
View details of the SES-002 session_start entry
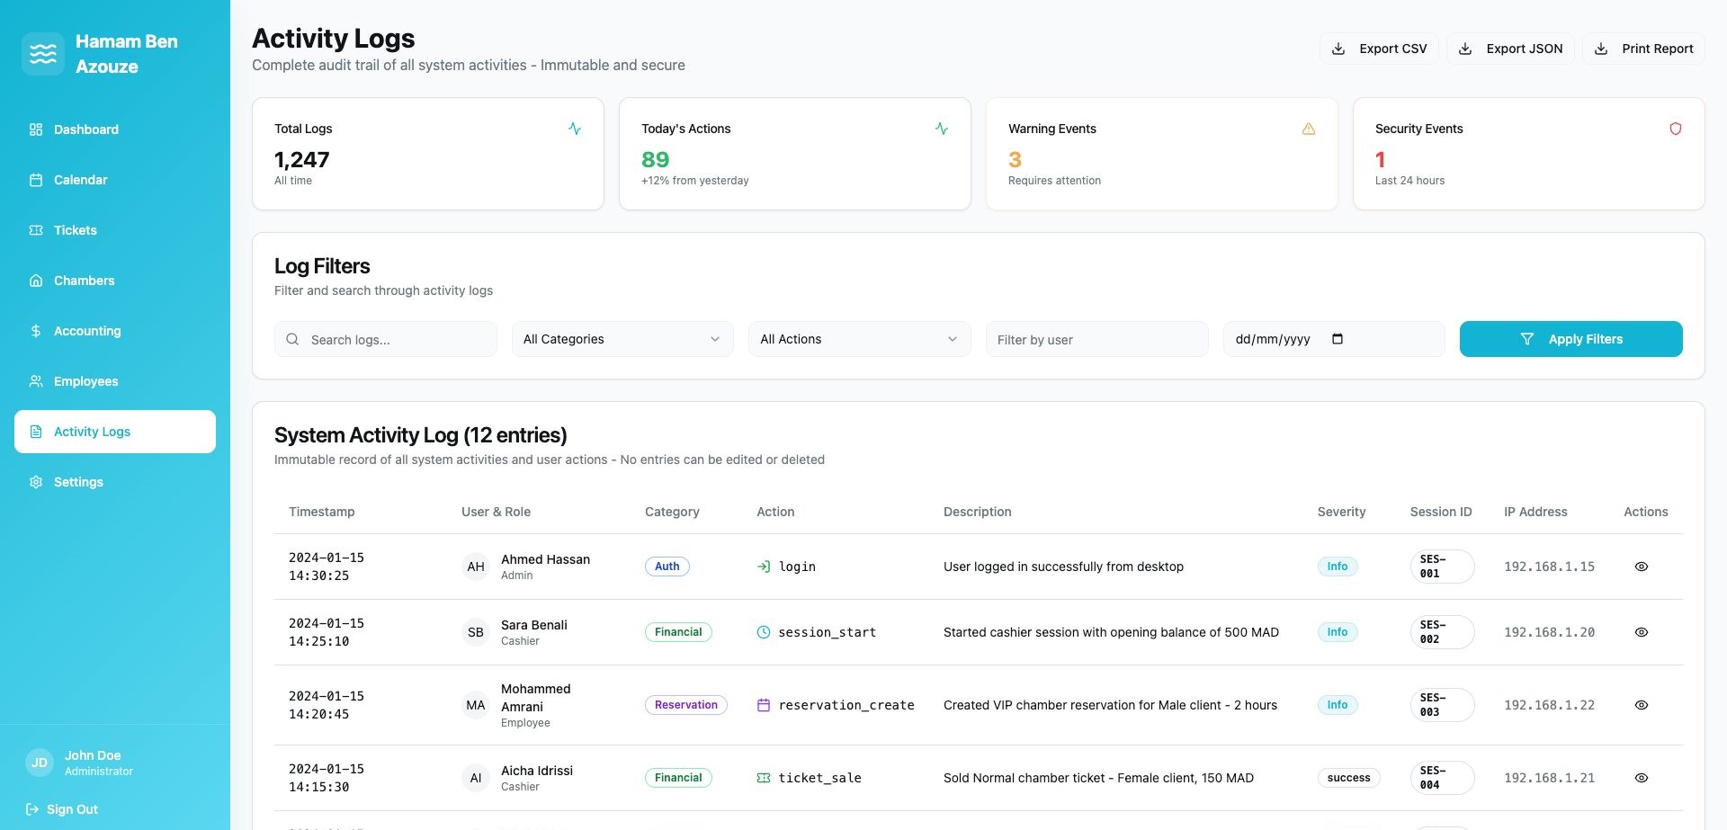1642,632
